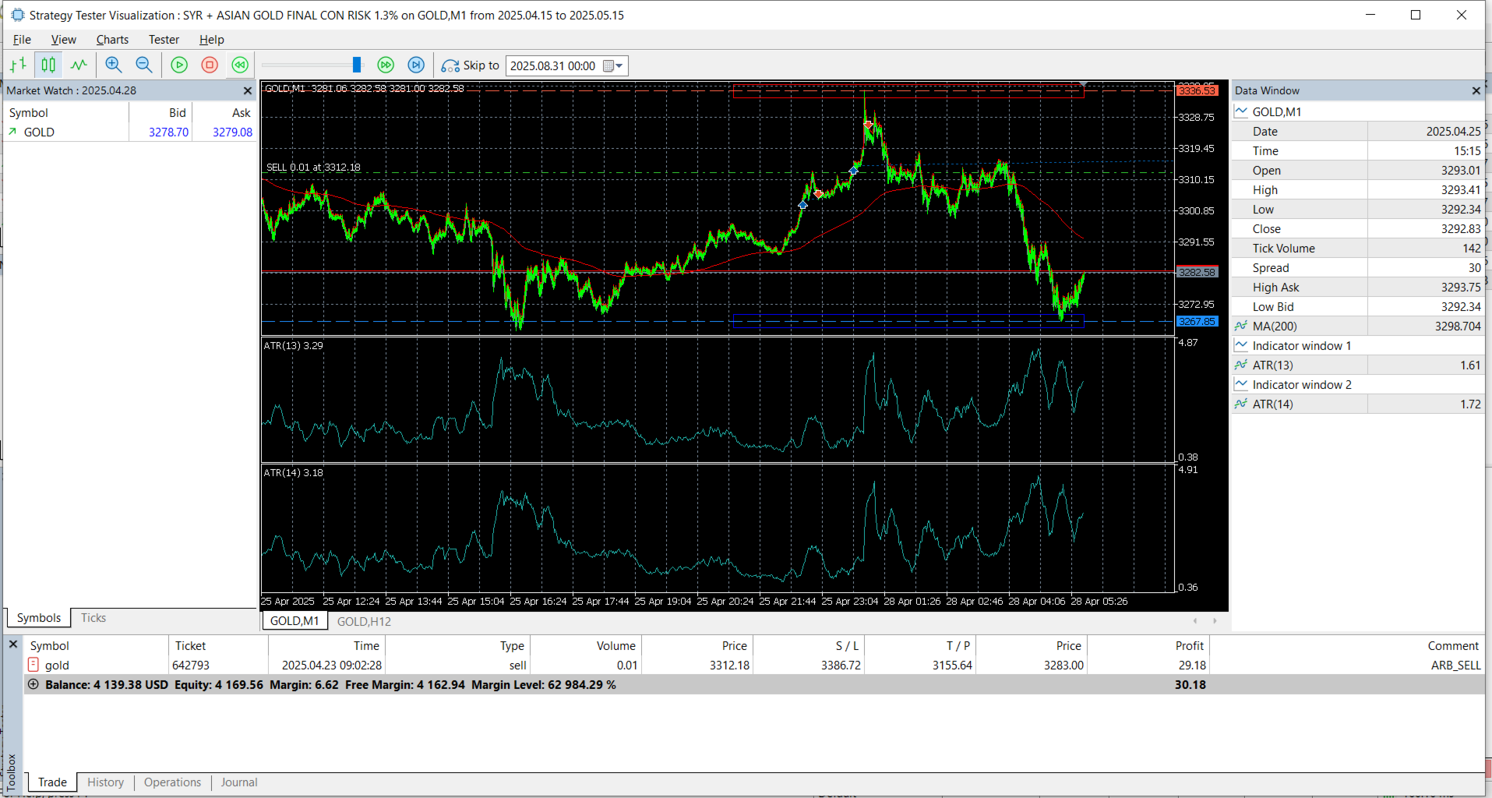Select the GOLD,H12 chart tab
1492x798 pixels.
364,621
